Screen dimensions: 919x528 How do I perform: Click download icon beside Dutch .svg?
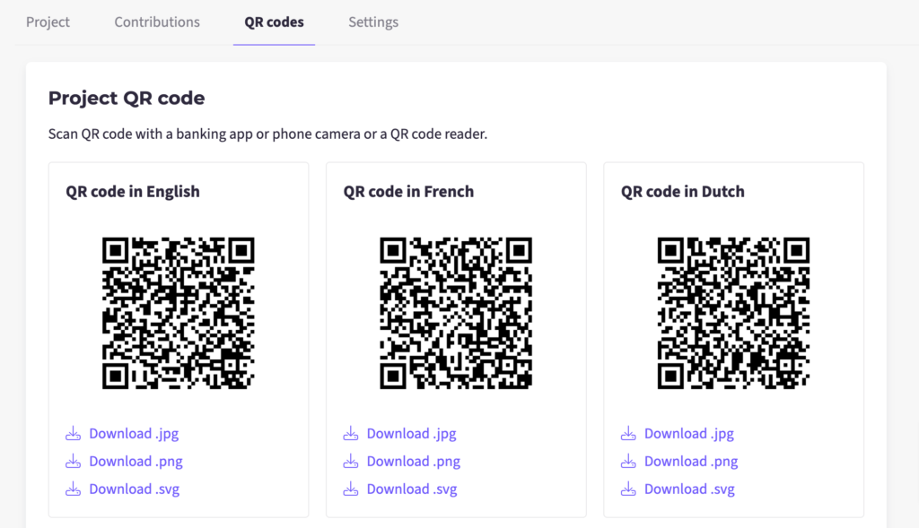point(628,489)
